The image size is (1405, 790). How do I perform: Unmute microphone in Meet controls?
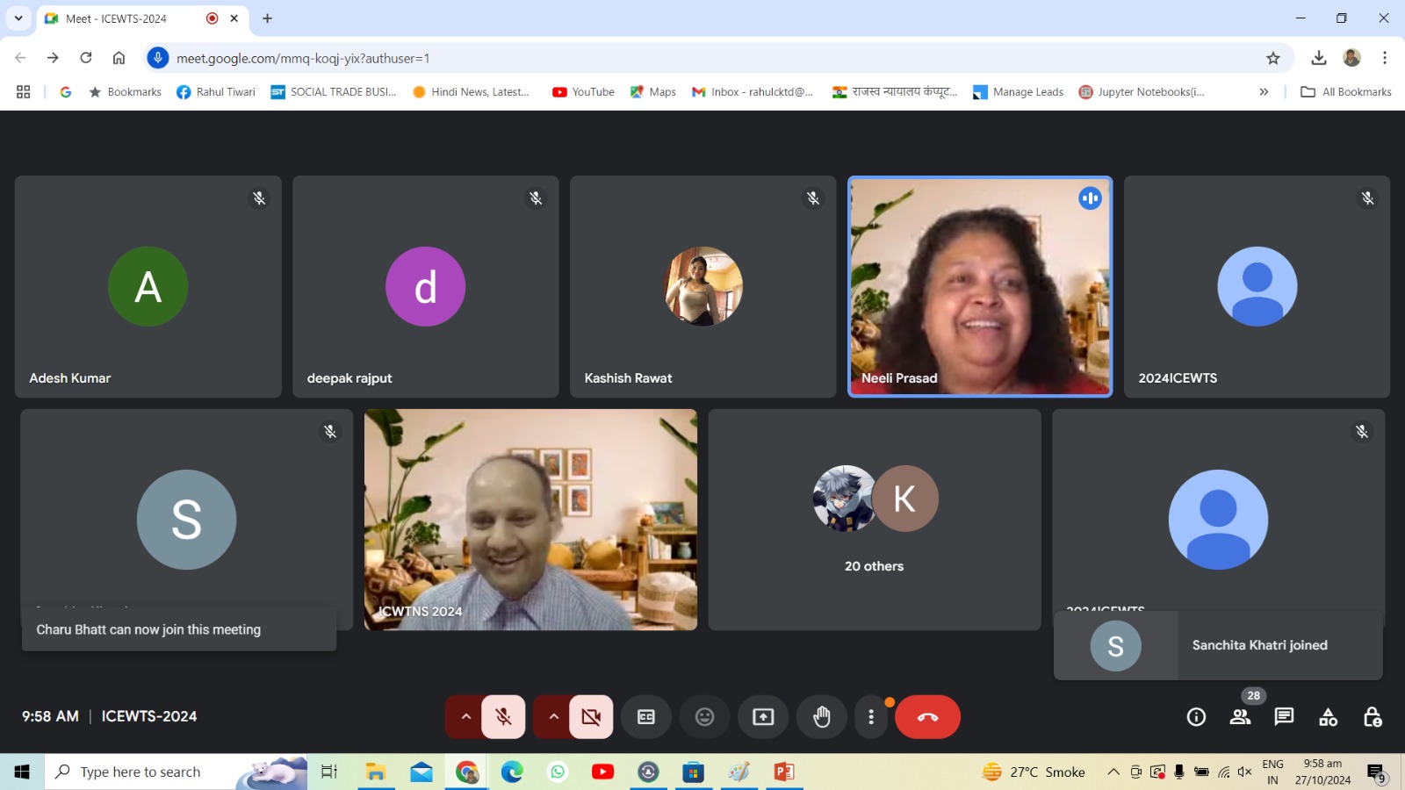tap(503, 717)
